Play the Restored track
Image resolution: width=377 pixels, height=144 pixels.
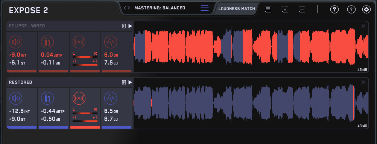pyautogui.click(x=130, y=82)
